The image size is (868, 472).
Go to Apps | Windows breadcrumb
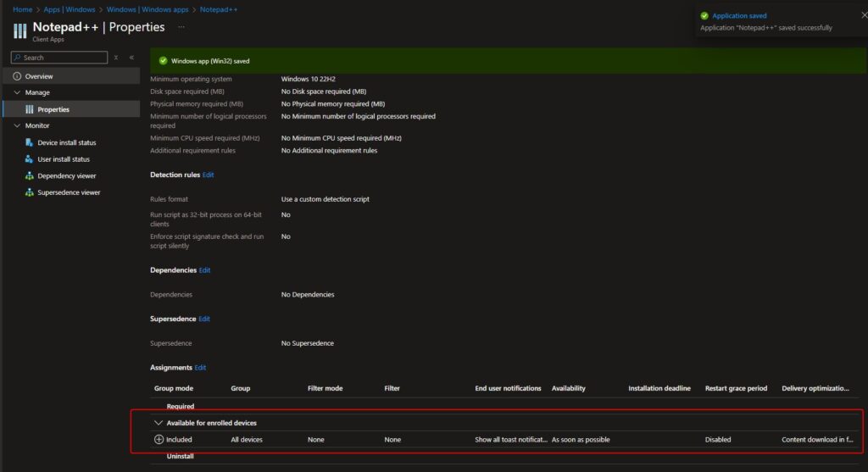pos(70,9)
